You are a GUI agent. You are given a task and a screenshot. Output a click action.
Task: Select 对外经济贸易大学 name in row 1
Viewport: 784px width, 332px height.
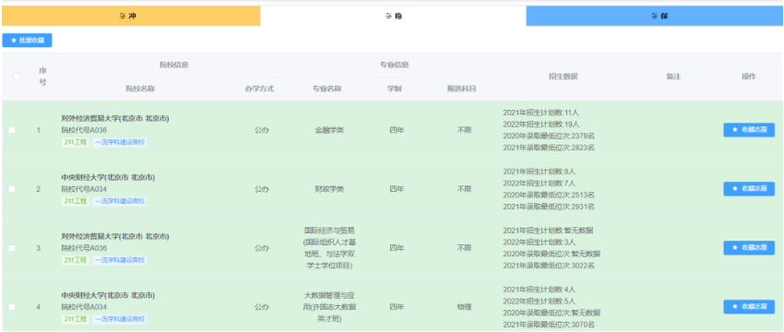115,118
